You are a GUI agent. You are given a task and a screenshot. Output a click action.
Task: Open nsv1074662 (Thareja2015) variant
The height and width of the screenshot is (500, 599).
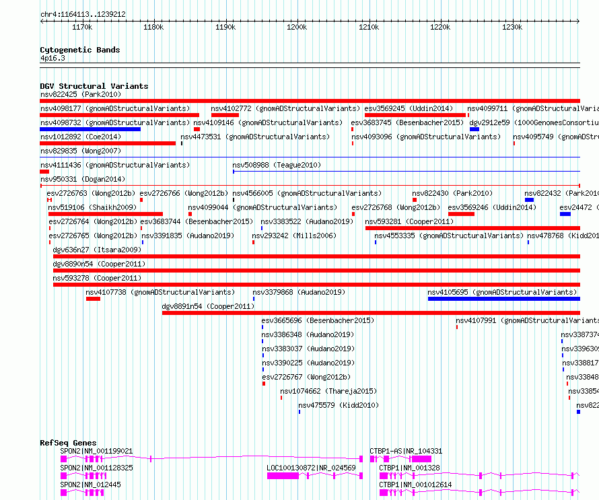point(328,391)
